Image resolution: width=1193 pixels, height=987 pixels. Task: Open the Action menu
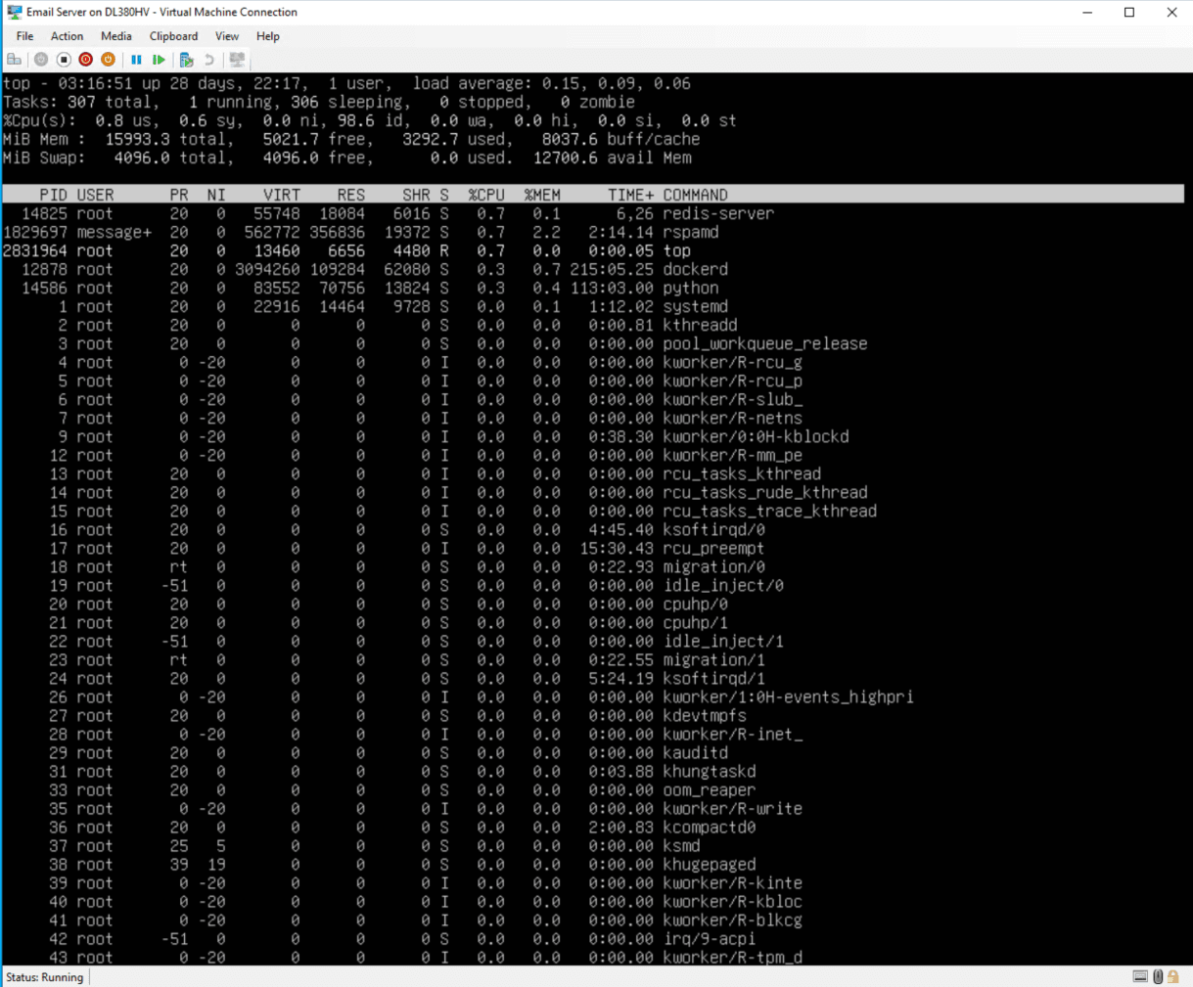point(67,36)
